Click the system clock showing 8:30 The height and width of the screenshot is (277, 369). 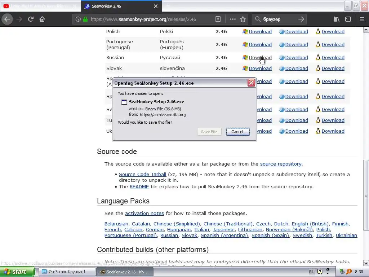pyautogui.click(x=359, y=272)
